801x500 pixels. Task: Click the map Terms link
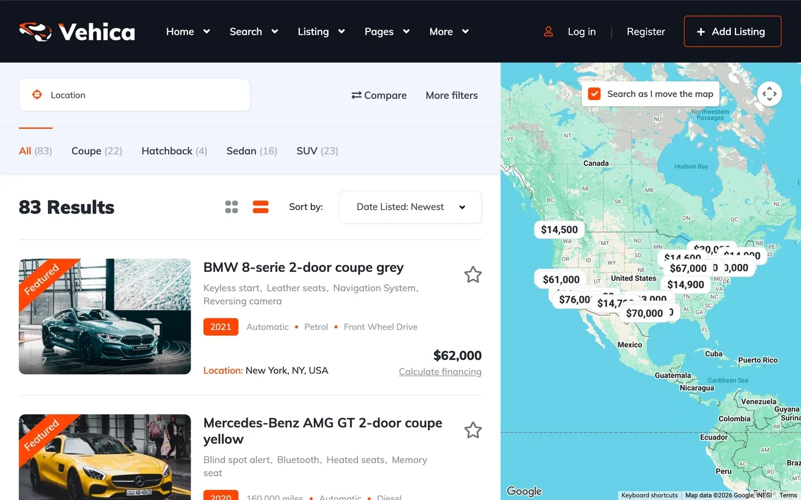click(x=788, y=495)
